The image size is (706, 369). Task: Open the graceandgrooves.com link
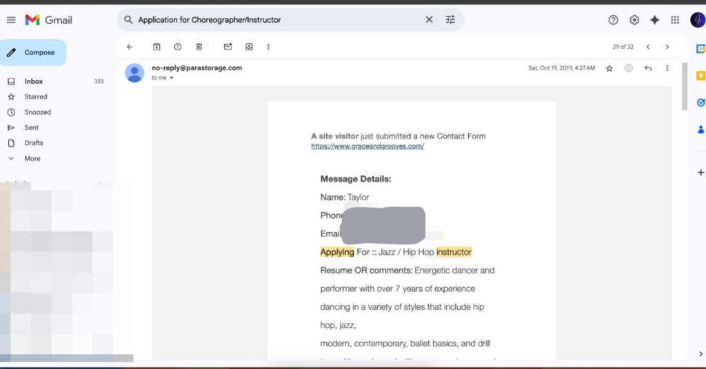tap(367, 146)
